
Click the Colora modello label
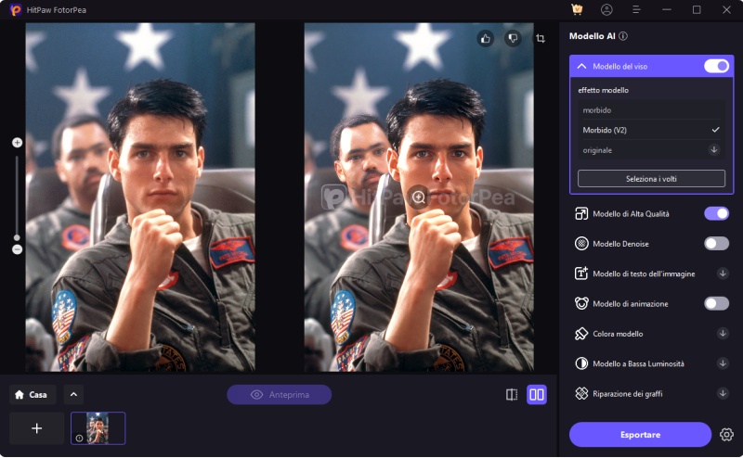618,334
